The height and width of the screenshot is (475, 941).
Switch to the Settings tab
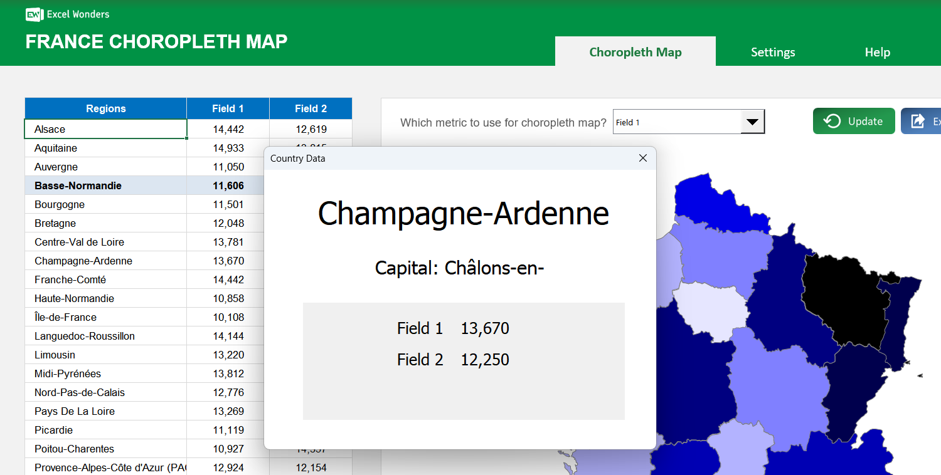click(772, 52)
